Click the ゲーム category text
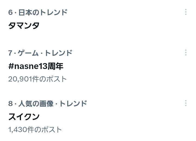This screenshot has height=141, width=196. [28, 53]
